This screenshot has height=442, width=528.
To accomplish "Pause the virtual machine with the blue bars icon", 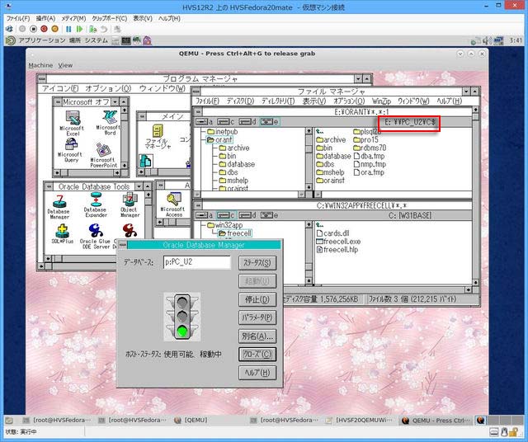I will pyautogui.click(x=68, y=30).
